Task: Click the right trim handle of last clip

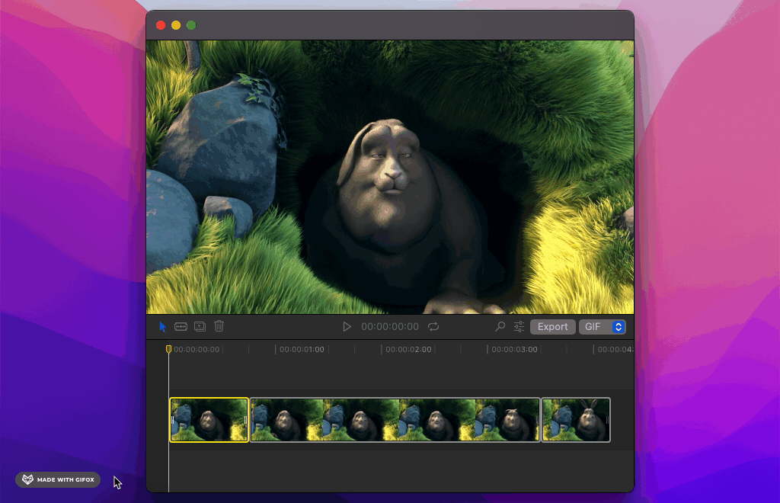Action: pos(607,420)
